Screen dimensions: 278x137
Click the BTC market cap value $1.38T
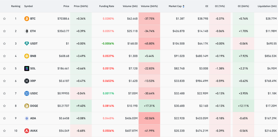coord(180,19)
